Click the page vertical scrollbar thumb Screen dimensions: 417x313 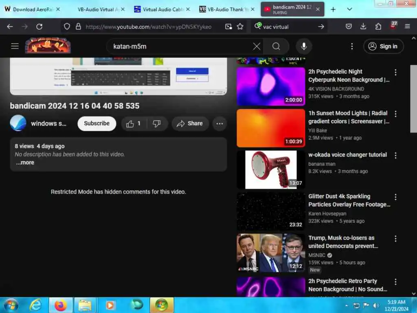point(414,99)
